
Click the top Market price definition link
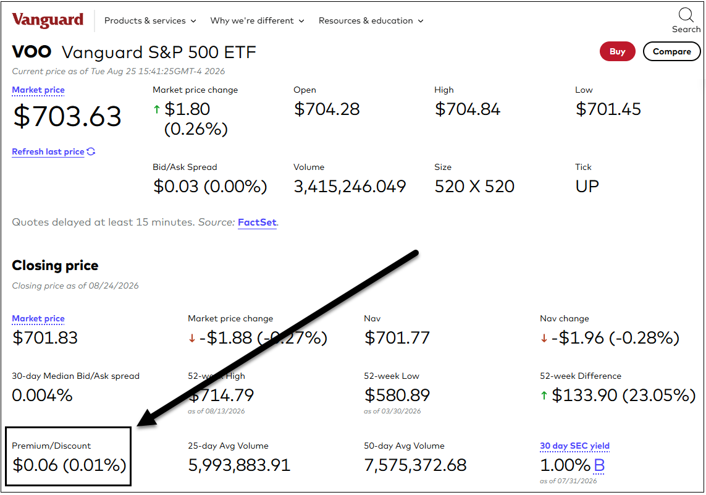click(38, 90)
